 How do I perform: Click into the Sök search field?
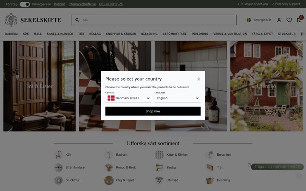[x=154, y=20]
